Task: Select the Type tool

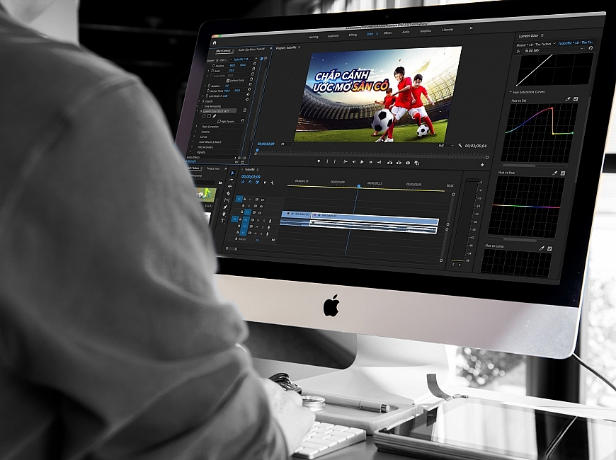Action: [223, 221]
